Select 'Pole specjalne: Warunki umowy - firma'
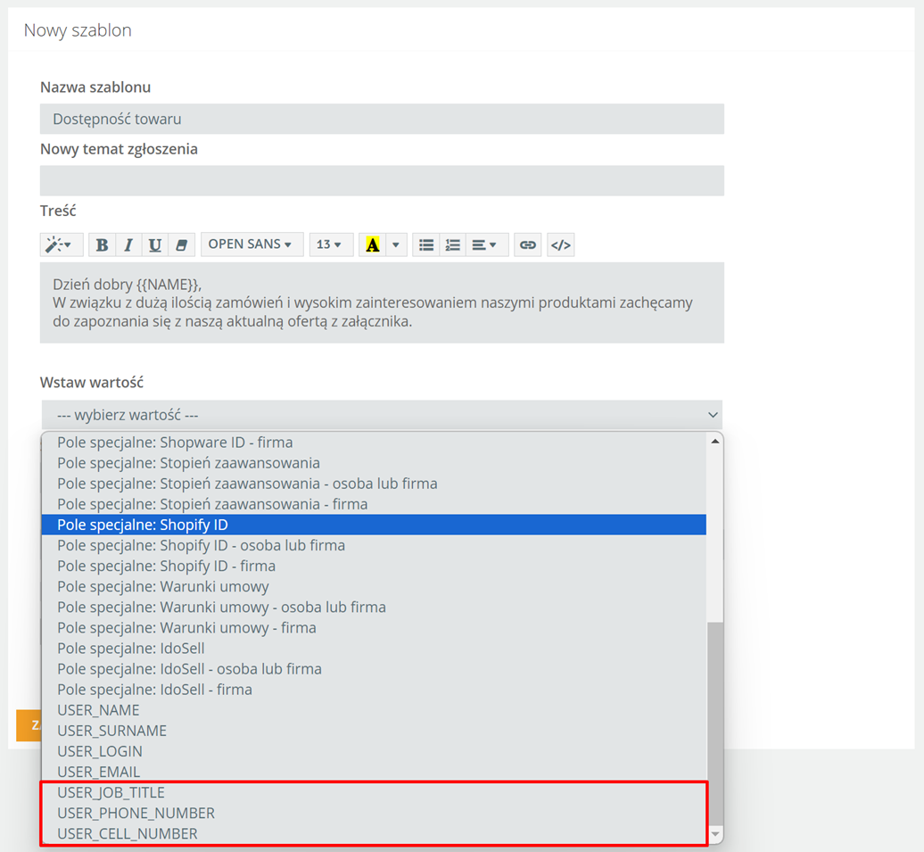 tap(374, 628)
